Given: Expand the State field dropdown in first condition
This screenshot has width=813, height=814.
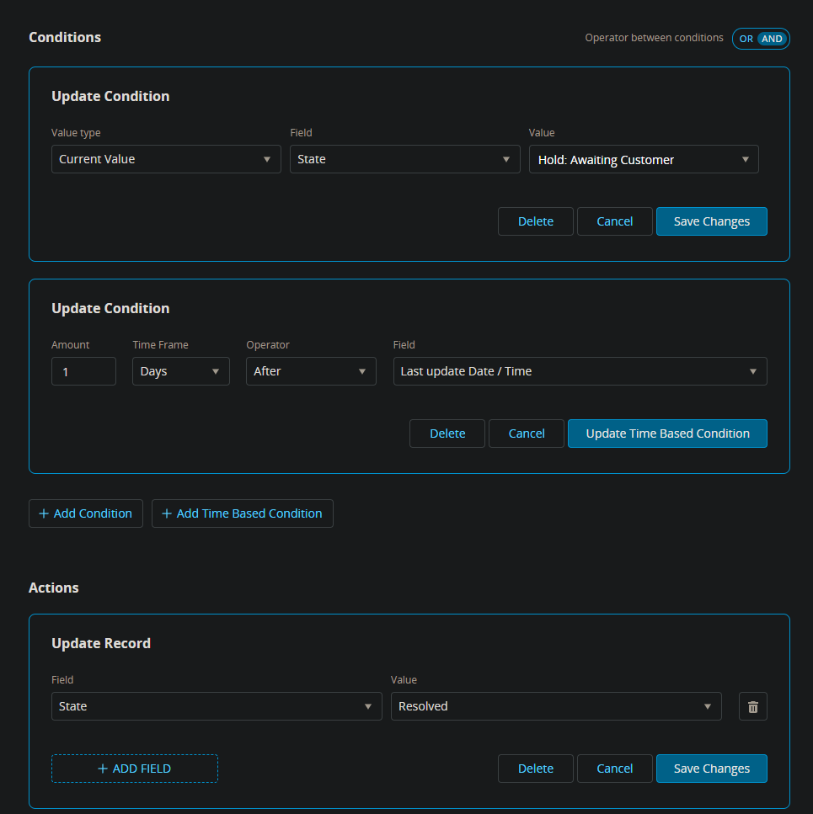Looking at the screenshot, I should 404,159.
